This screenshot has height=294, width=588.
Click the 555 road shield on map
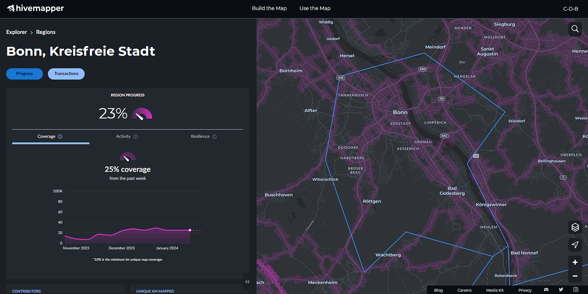341,78
